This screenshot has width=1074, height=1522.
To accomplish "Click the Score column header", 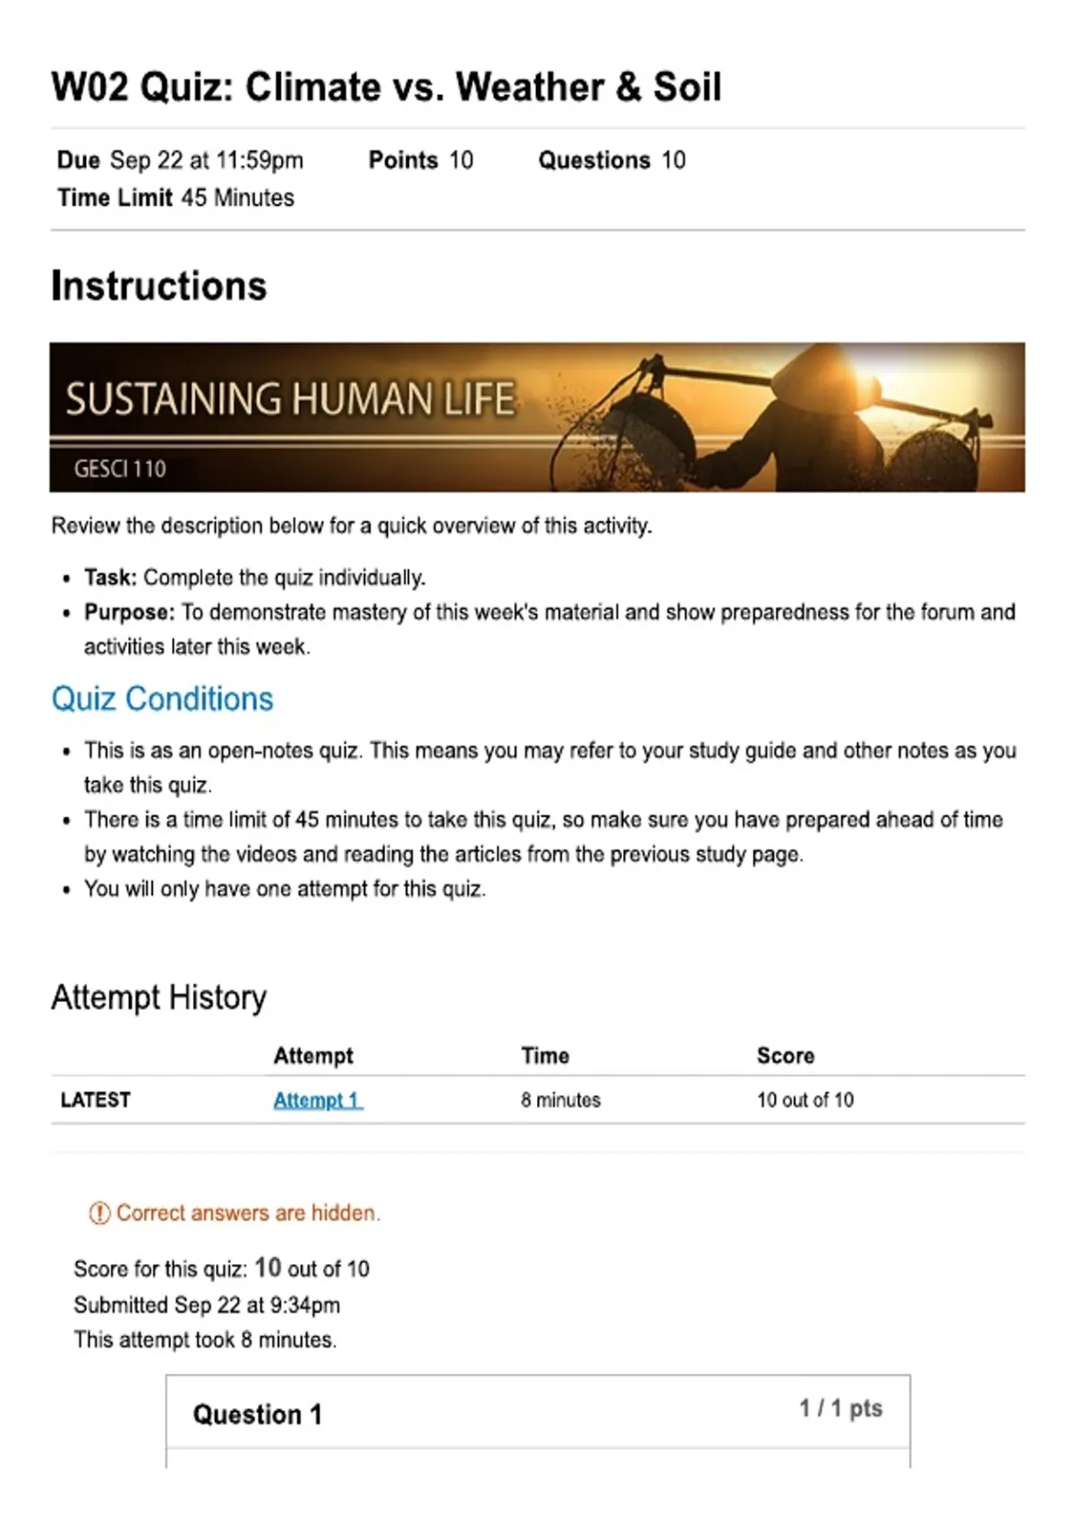I will click(x=786, y=1056).
